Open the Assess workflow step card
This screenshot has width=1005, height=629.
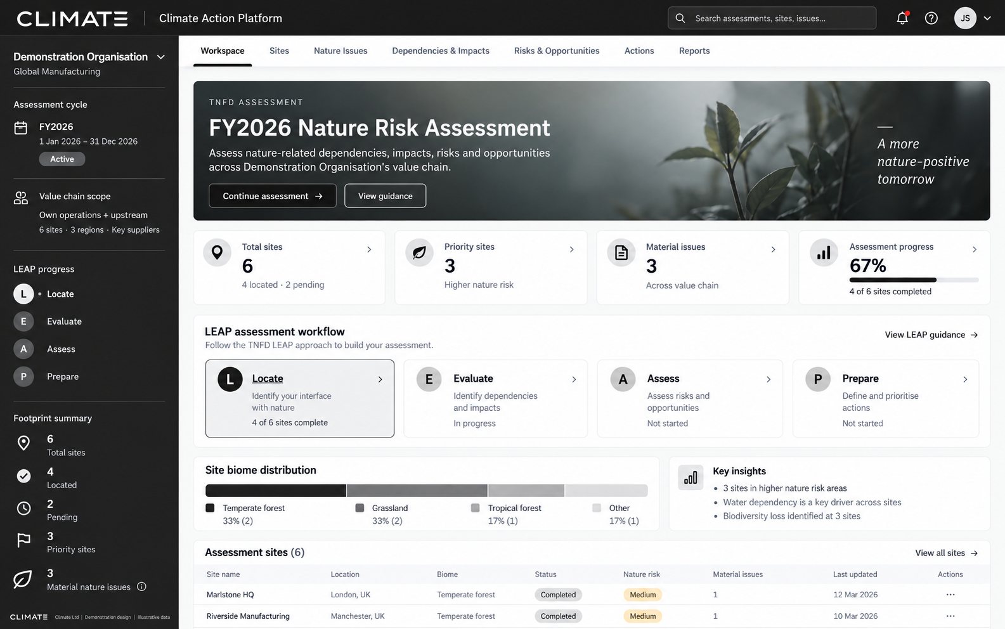pos(690,399)
